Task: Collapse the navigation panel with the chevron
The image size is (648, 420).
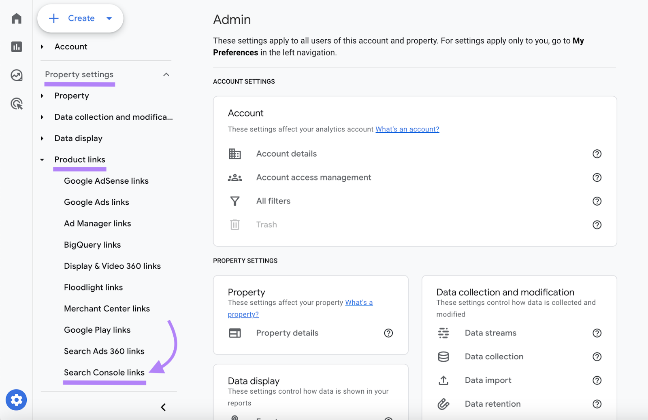Action: pyautogui.click(x=163, y=407)
